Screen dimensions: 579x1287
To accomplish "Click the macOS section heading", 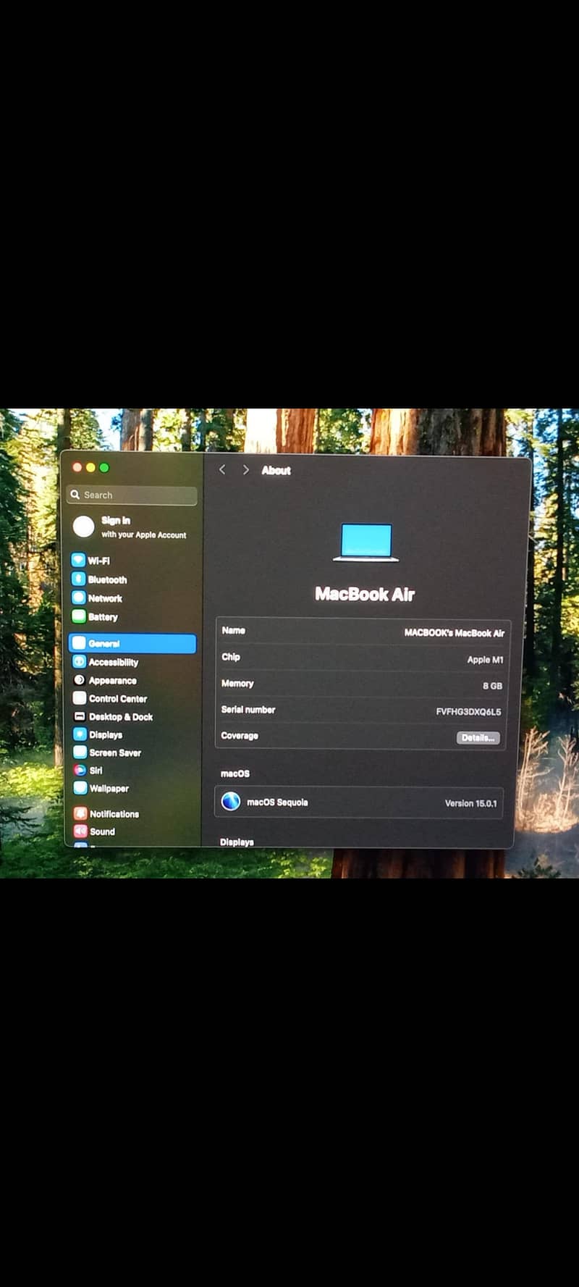I will [x=235, y=774].
